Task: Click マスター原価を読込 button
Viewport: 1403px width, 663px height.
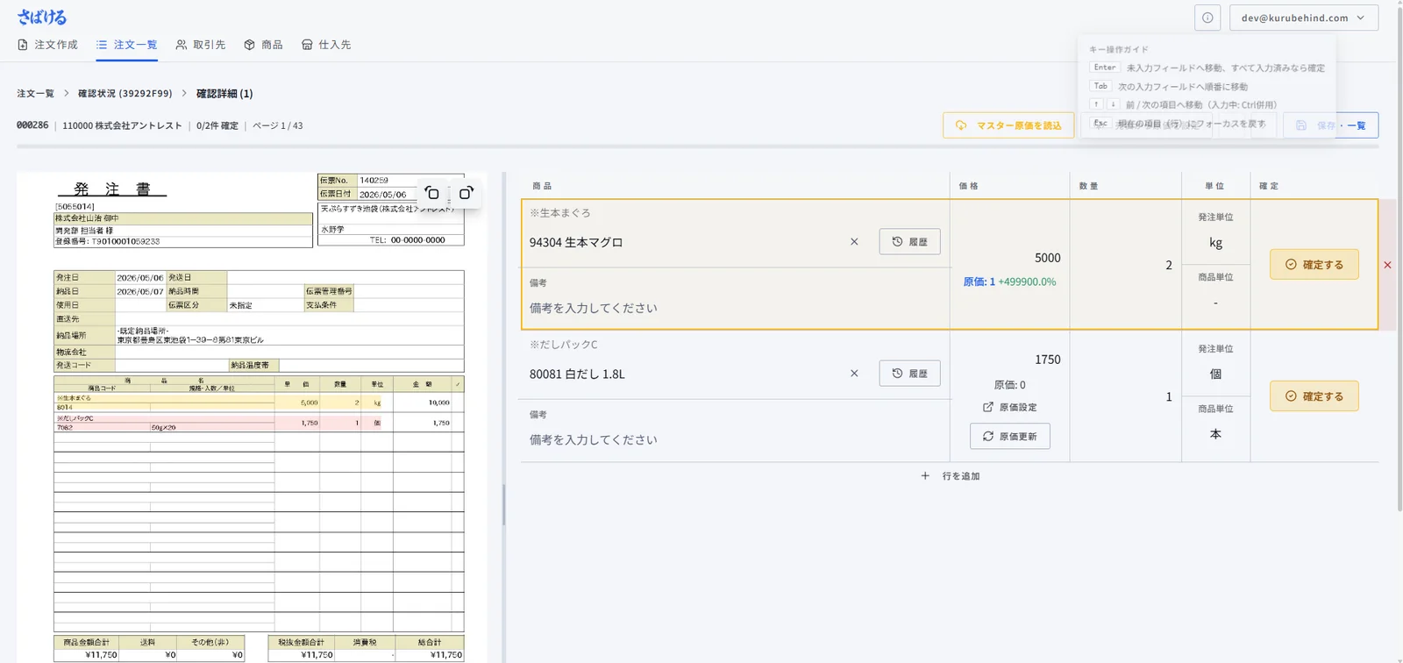Action: (x=1008, y=125)
